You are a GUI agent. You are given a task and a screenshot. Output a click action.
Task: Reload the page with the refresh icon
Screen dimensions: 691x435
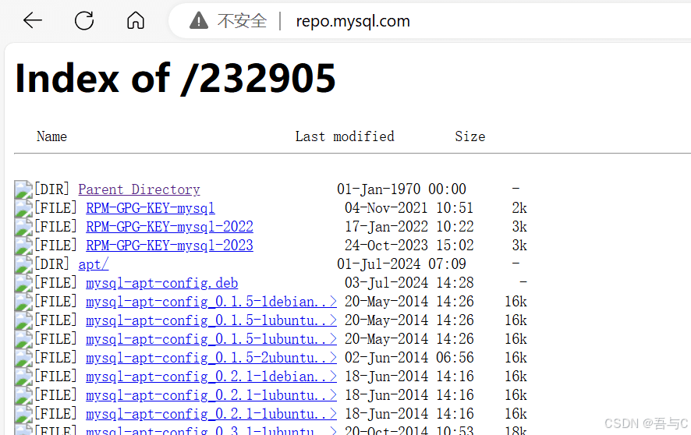83,20
